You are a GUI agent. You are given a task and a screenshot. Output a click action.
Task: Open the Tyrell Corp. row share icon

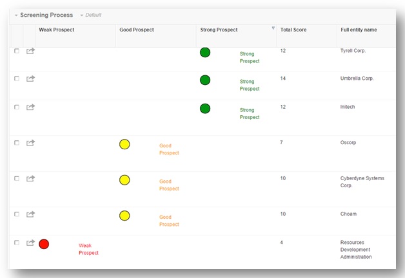pos(30,51)
